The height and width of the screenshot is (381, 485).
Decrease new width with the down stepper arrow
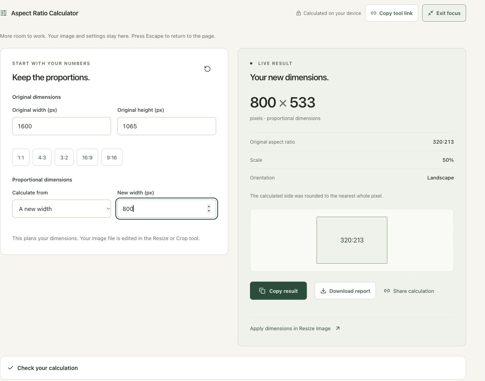click(x=209, y=211)
